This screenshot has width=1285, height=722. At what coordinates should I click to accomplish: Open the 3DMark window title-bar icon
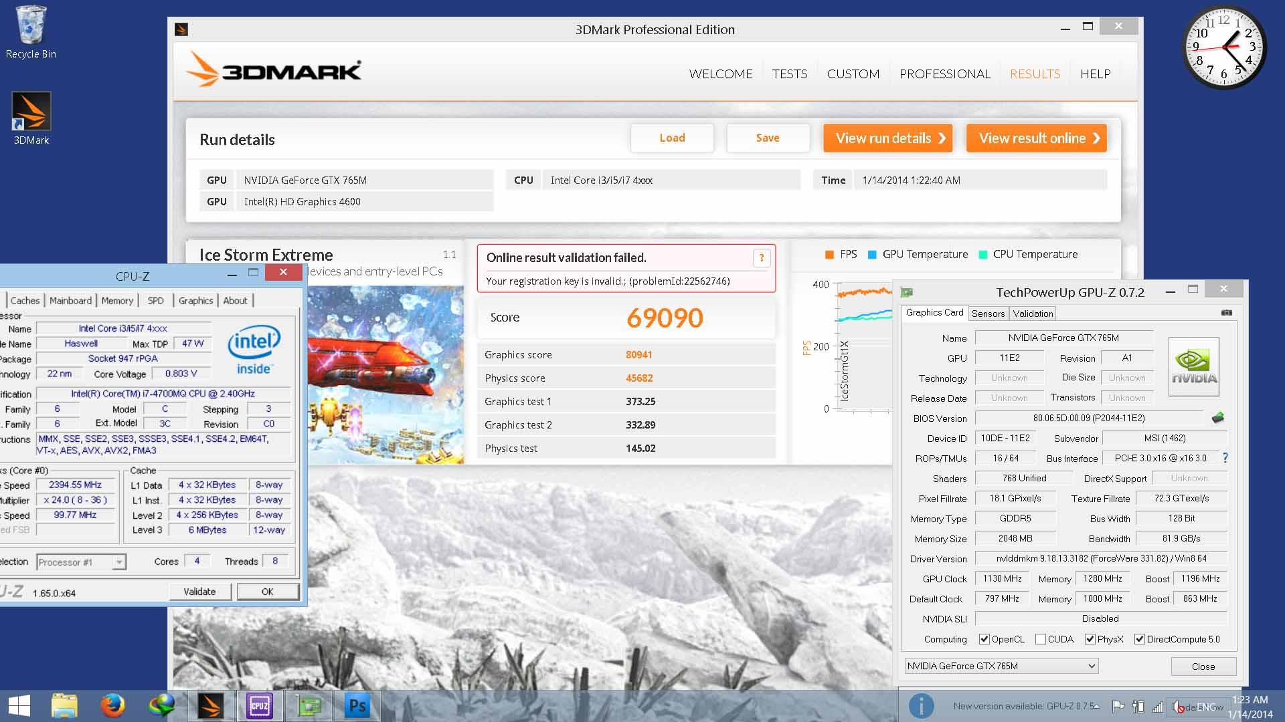(181, 29)
